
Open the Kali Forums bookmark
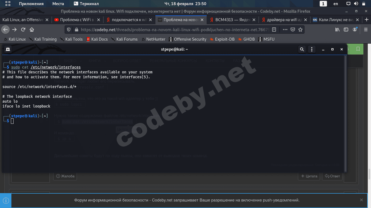tap(124, 39)
